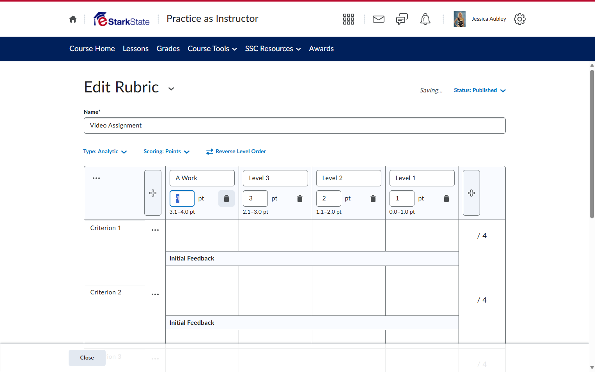Edit the A Work level name field
The width and height of the screenshot is (595, 372).
tap(202, 178)
